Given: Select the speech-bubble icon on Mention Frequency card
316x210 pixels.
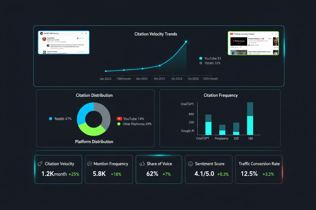Looking at the screenshot, I should [x=90, y=164].
